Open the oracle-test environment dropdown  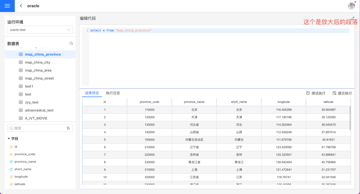coord(40,30)
